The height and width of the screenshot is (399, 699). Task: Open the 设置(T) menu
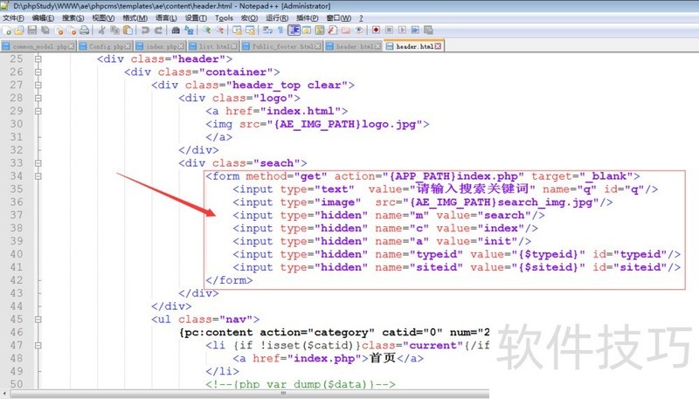coord(195,17)
